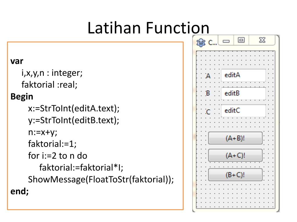Maximize the form window
The width and height of the screenshot is (297, 222).
click(x=241, y=40)
